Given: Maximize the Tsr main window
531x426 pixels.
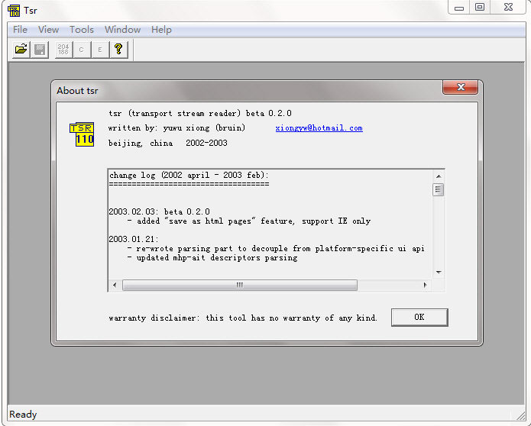Looking at the screenshot, I should click(x=480, y=8).
